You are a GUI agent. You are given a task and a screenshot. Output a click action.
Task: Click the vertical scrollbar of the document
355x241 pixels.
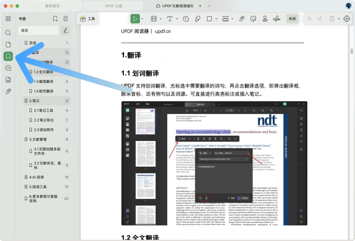pyautogui.click(x=352, y=51)
